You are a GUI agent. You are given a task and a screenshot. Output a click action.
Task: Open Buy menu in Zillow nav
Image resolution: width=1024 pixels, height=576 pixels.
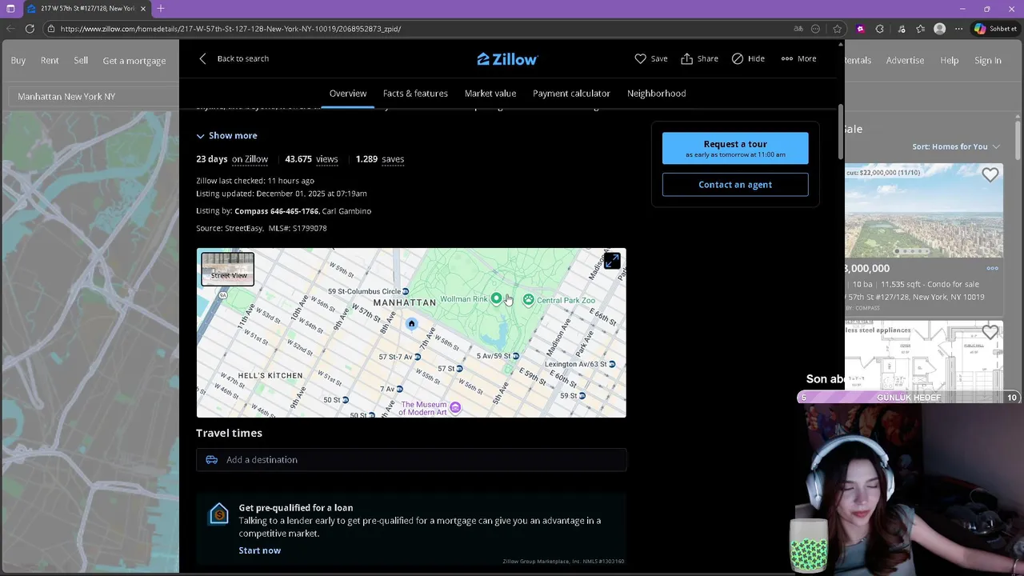[x=18, y=60]
